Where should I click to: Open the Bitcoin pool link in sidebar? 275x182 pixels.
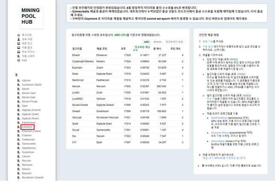26,89
